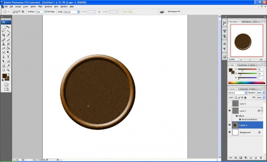Select the Healing Brush tool
267x162 pixels.
point(4,40)
